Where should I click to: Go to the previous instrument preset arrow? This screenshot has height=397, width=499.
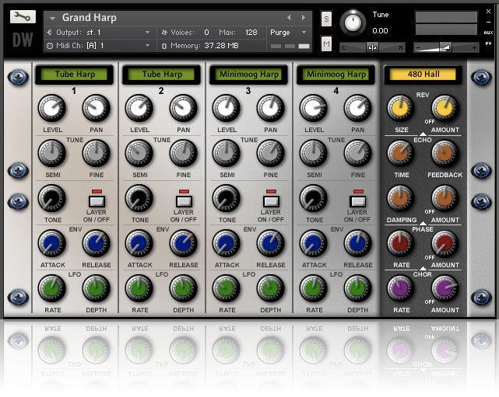coord(290,17)
